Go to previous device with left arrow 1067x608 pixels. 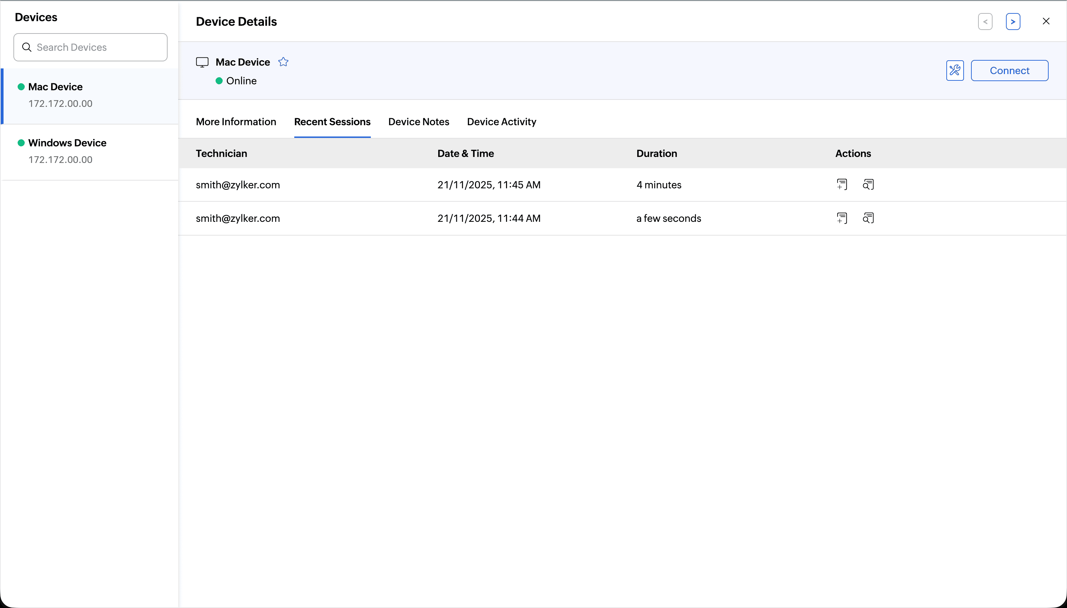pos(985,22)
